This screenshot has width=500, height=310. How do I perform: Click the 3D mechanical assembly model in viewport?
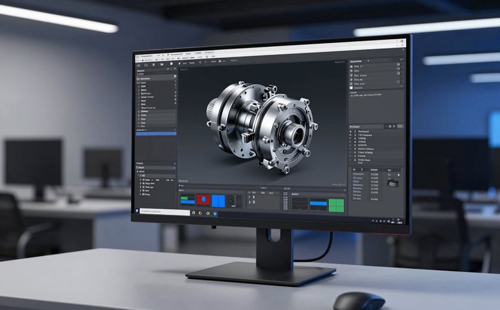262,126
